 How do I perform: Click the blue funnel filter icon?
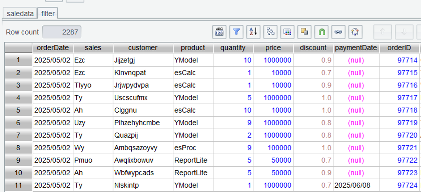(236, 32)
